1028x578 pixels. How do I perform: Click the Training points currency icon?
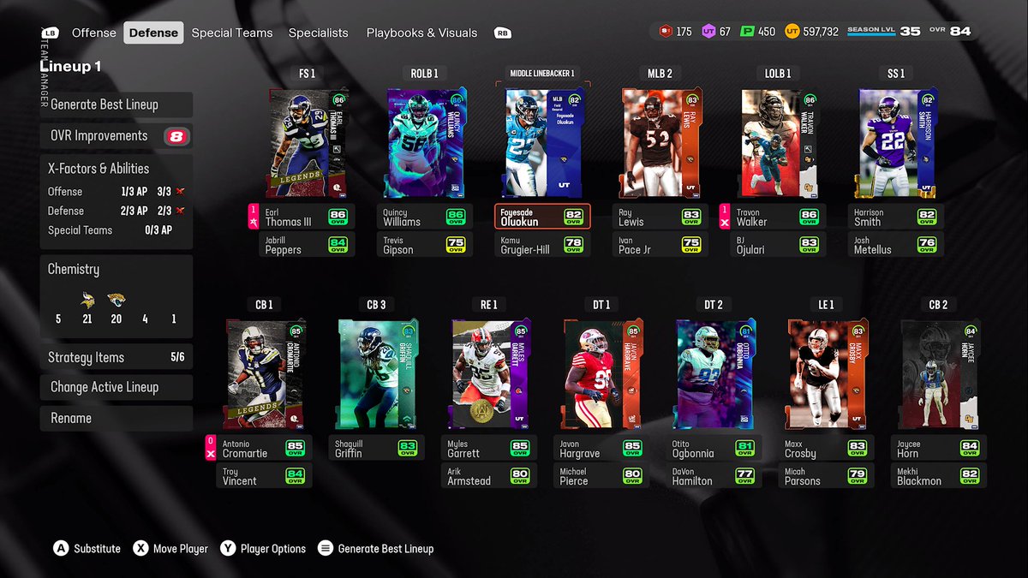tap(666, 32)
